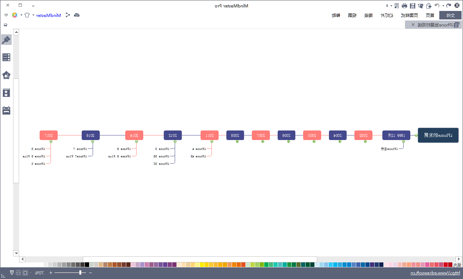Click the zoom slider handle
The image size is (463, 279).
tap(80, 273)
